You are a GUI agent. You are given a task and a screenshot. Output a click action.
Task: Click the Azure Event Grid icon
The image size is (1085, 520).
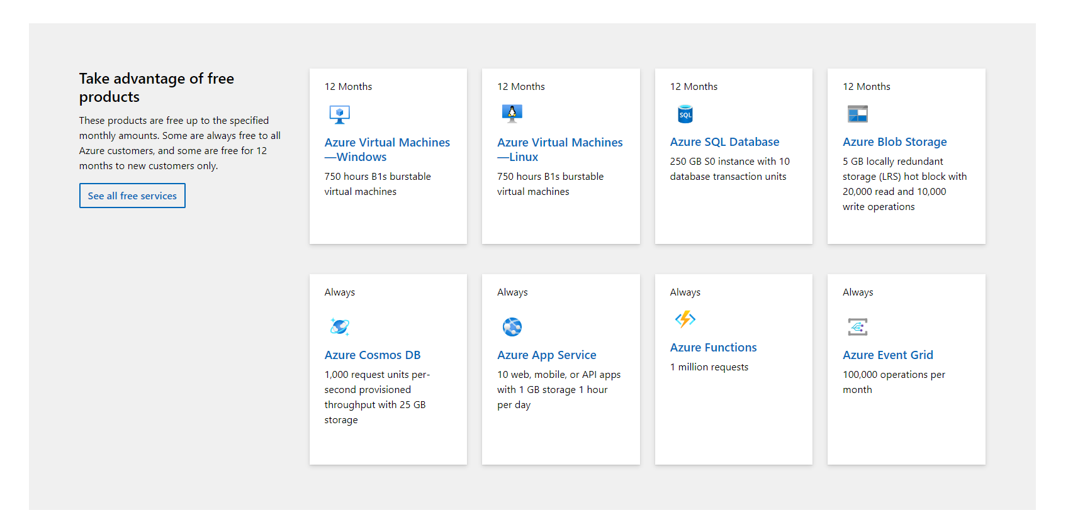tap(857, 326)
